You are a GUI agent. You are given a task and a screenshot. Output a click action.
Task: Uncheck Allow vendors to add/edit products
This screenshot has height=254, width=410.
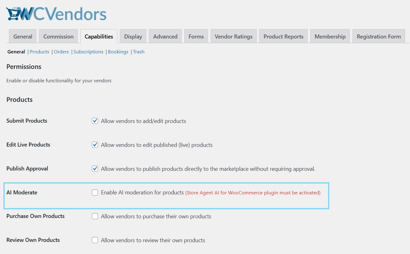tap(95, 121)
